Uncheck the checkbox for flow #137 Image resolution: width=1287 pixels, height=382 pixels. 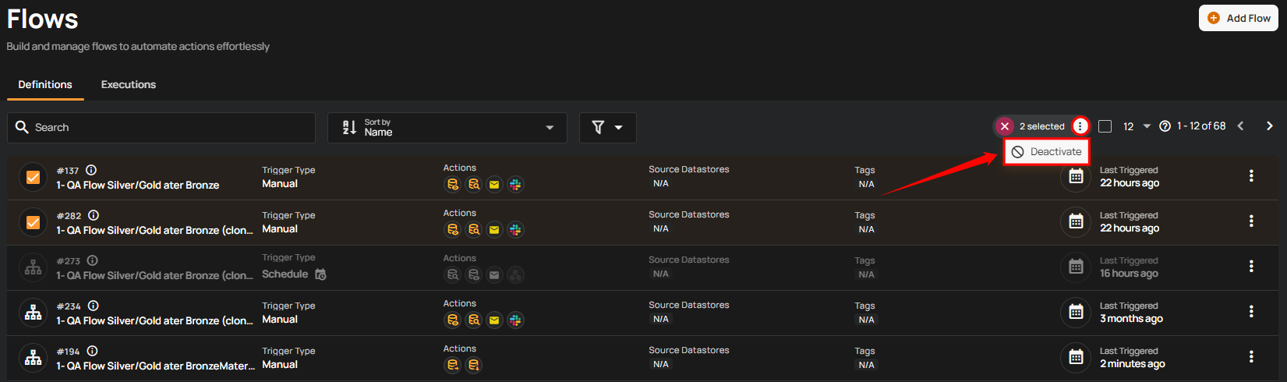point(34,178)
